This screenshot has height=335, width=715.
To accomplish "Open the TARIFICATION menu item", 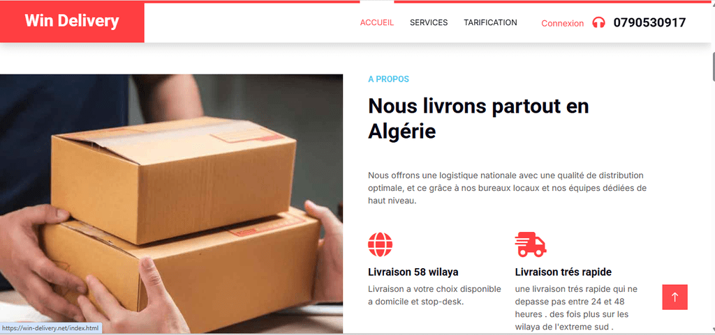I will tap(490, 22).
